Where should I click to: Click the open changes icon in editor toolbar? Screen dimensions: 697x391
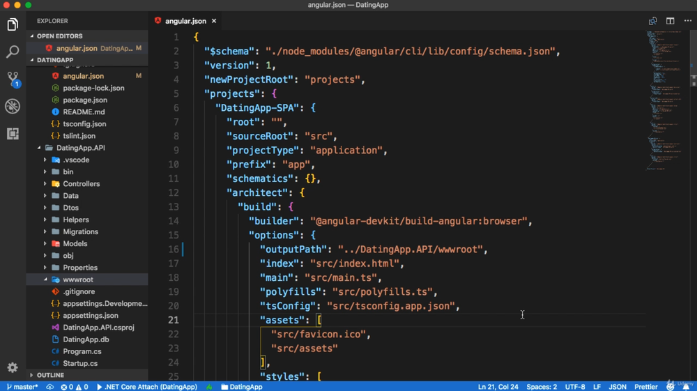click(x=652, y=21)
